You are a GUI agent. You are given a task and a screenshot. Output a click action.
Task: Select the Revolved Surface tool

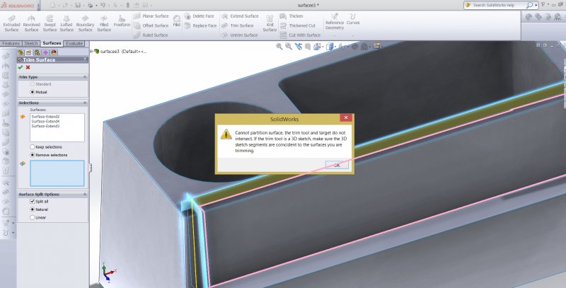click(31, 23)
